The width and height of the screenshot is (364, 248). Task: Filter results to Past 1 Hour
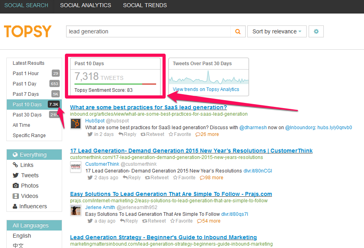(x=34, y=73)
